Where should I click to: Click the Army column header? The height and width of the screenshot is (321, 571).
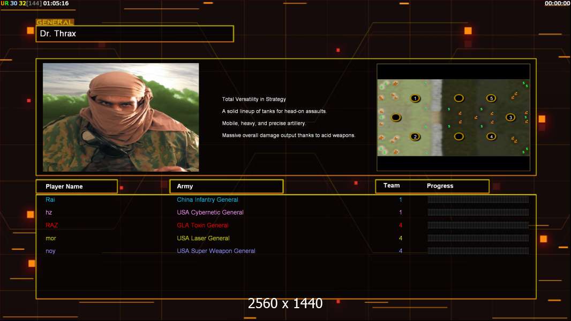click(x=227, y=187)
